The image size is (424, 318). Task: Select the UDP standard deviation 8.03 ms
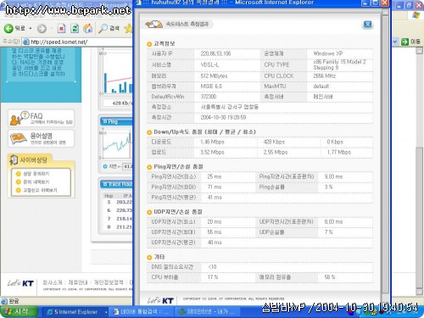pyautogui.click(x=333, y=222)
